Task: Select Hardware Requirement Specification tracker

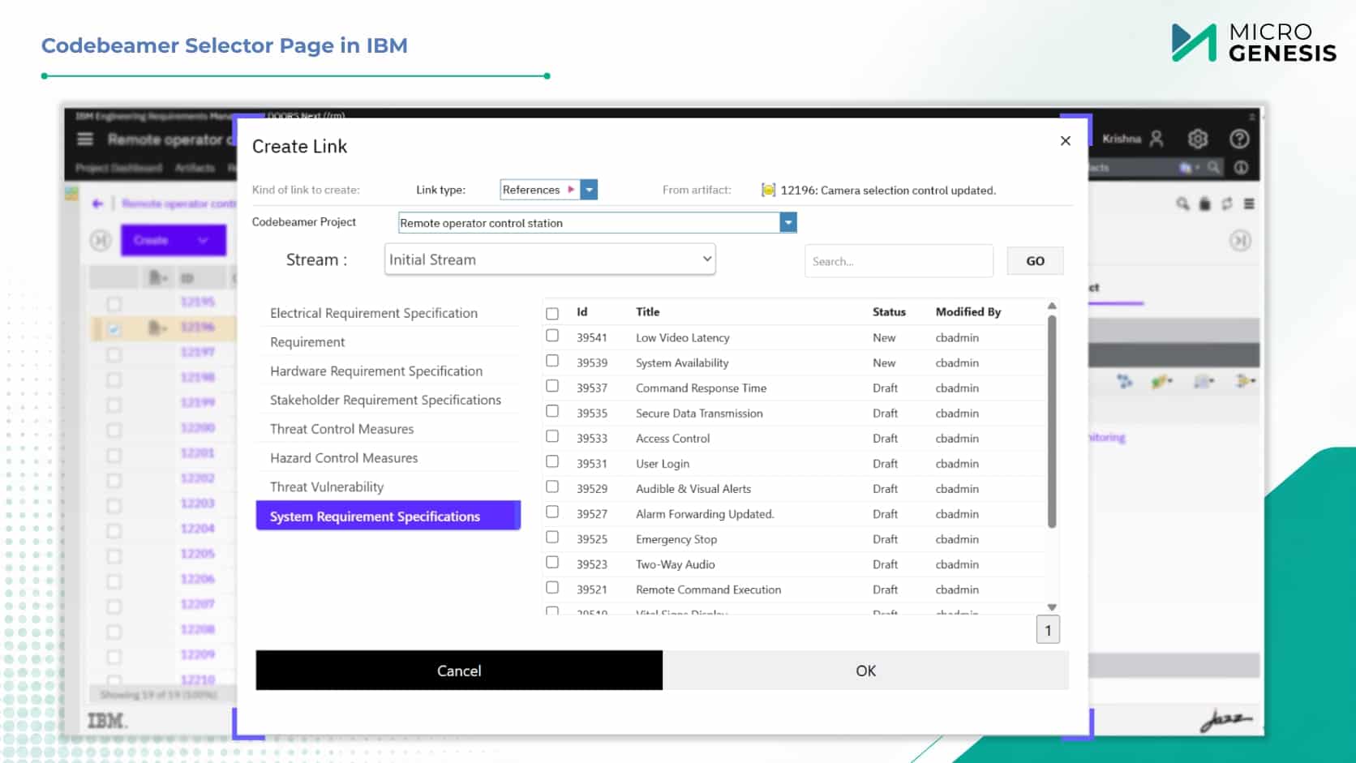Action: coord(376,371)
